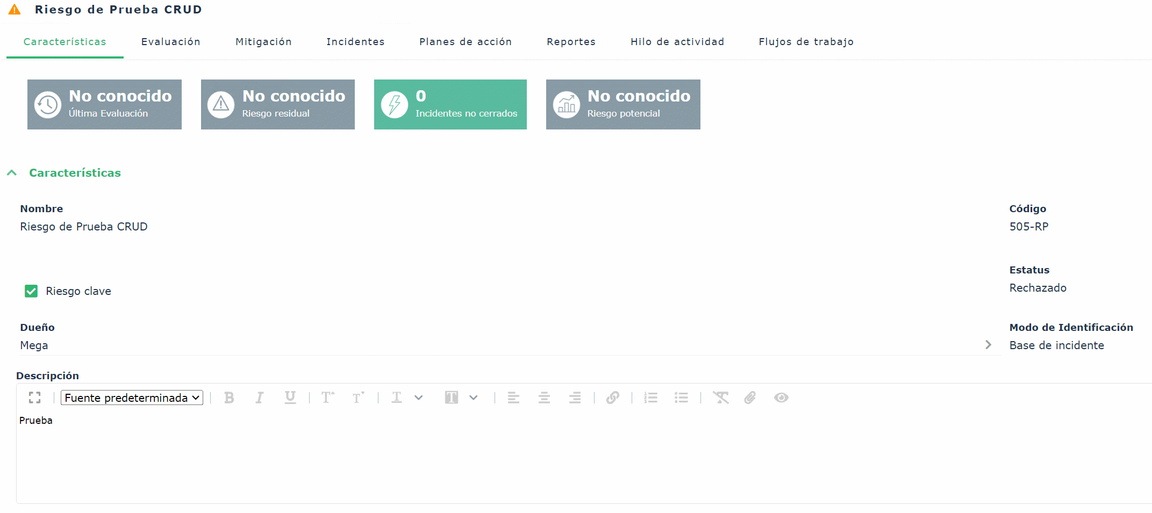
Task: Insert a numbered list in description
Action: pyautogui.click(x=651, y=398)
